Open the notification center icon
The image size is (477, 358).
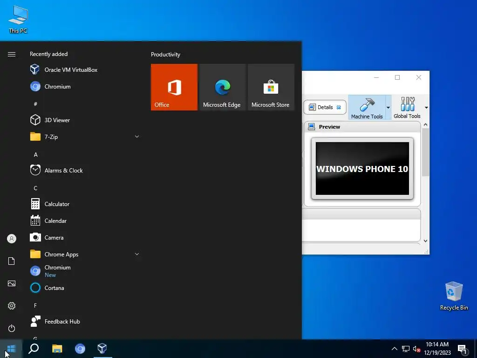point(462,349)
